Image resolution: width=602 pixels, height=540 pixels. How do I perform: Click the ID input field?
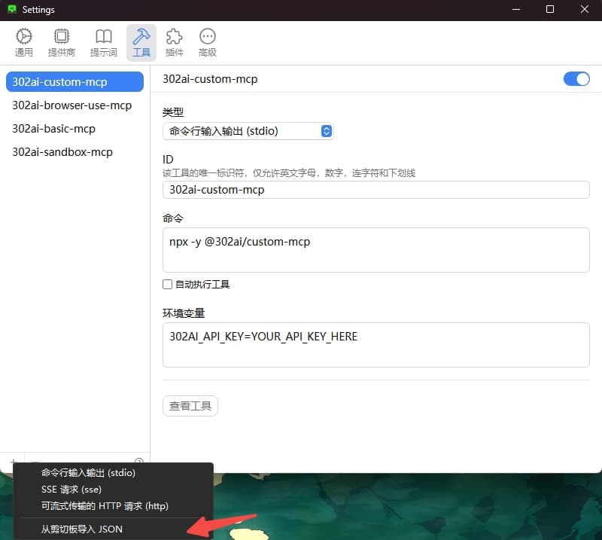(375, 190)
